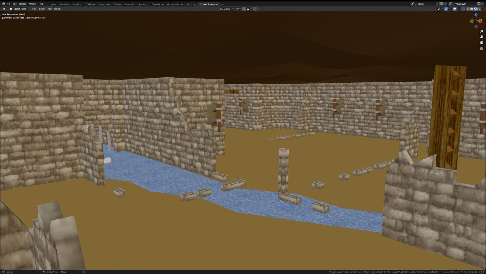Switch to material preview shading
This screenshot has height=274, width=486.
coord(475,9)
